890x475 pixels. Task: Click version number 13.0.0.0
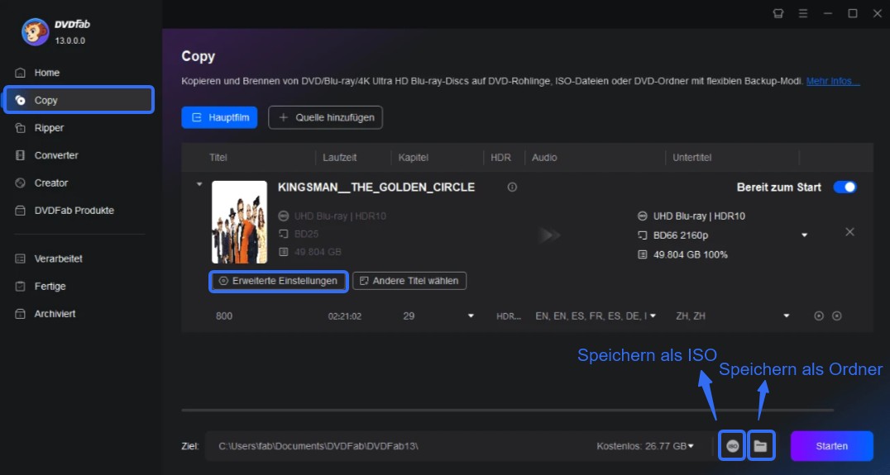69,40
